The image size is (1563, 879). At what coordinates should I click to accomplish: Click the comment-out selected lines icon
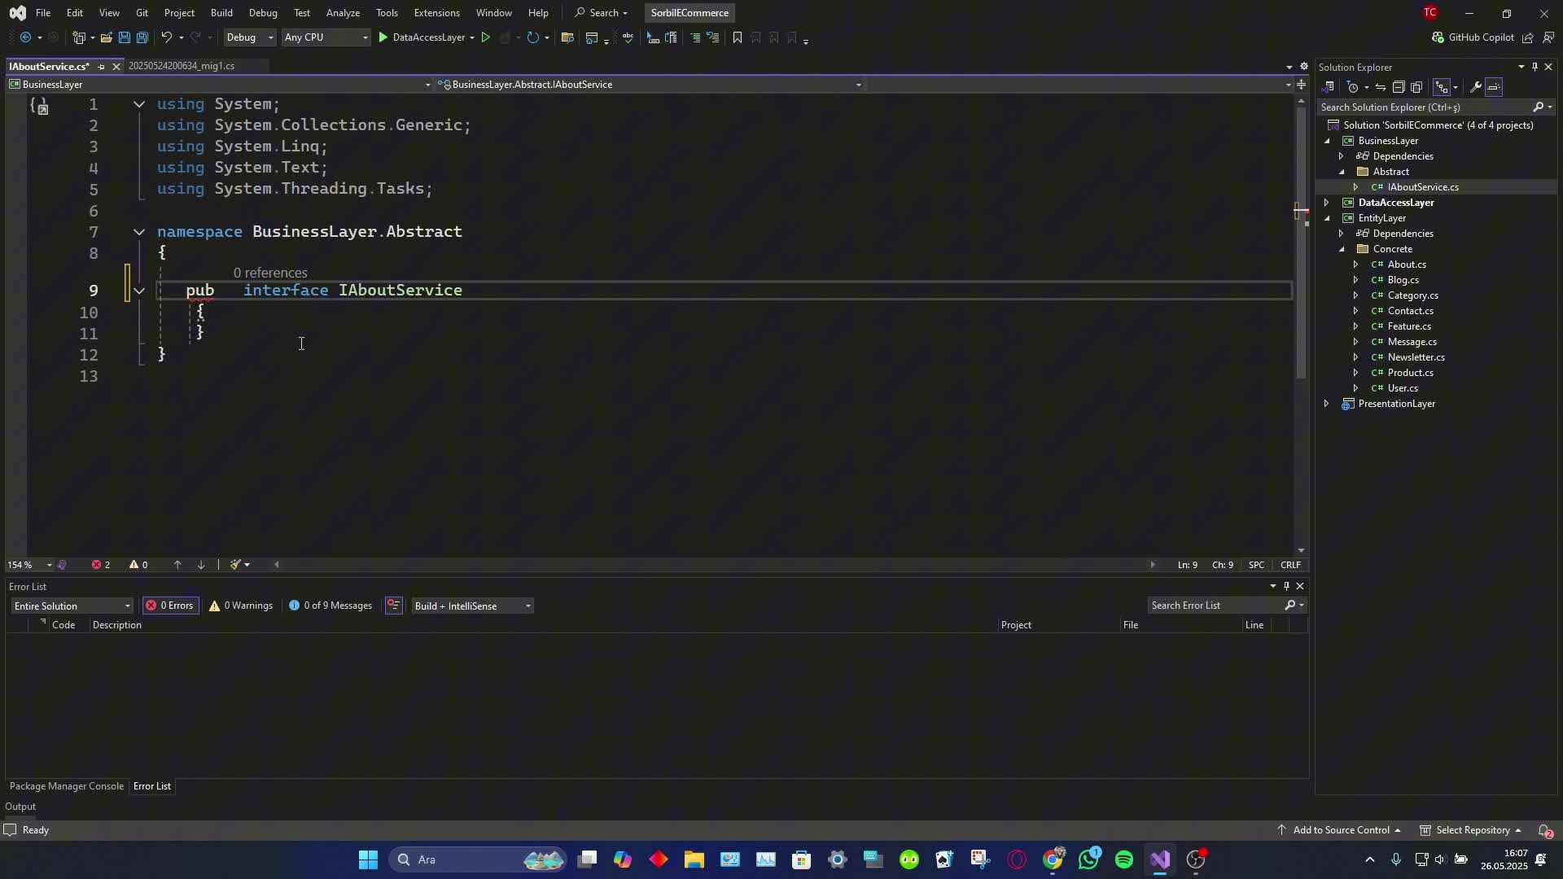tap(695, 37)
